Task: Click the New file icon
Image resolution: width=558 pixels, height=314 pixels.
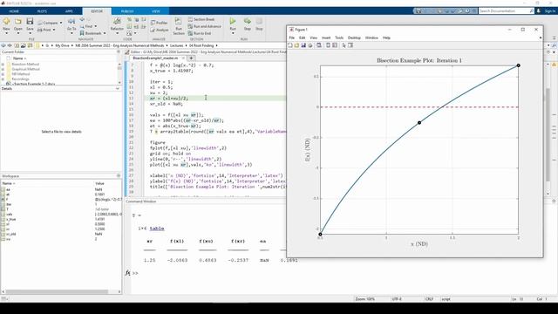Action: tap(6, 21)
